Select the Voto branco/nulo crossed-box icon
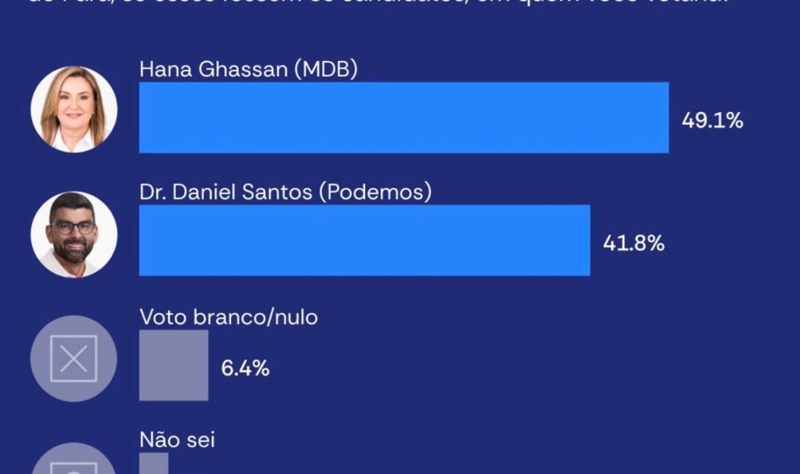 (x=74, y=359)
